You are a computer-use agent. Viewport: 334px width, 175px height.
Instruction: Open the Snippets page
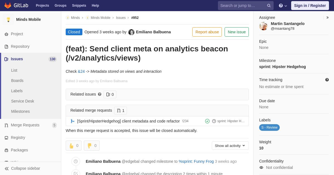click(x=79, y=6)
